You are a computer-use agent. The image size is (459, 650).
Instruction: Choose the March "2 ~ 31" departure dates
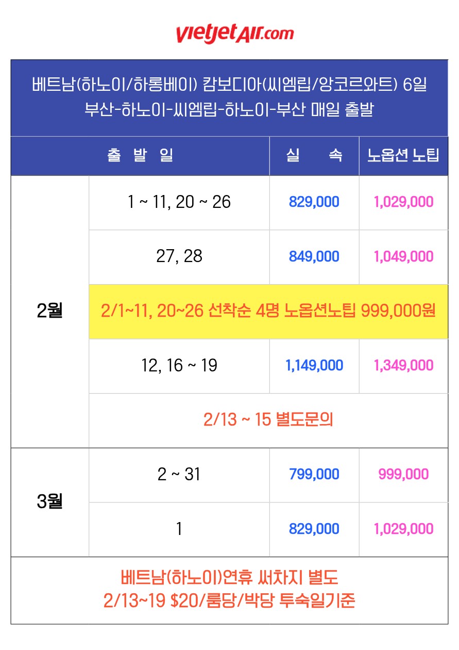point(179,475)
